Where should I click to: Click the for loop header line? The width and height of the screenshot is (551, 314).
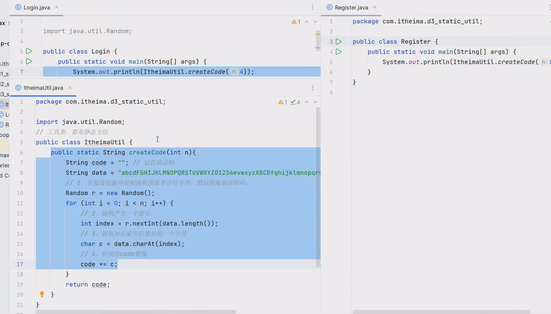pos(119,203)
